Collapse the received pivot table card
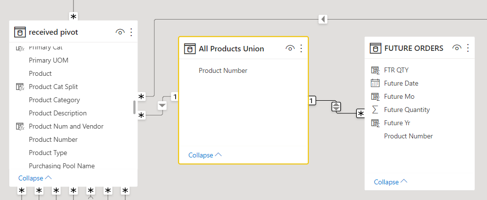Image resolution: width=487 pixels, height=200 pixels. pos(35,178)
